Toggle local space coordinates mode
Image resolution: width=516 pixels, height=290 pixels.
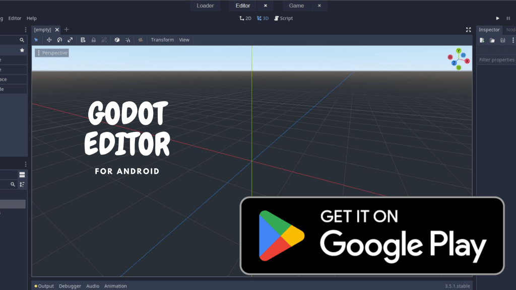117,40
